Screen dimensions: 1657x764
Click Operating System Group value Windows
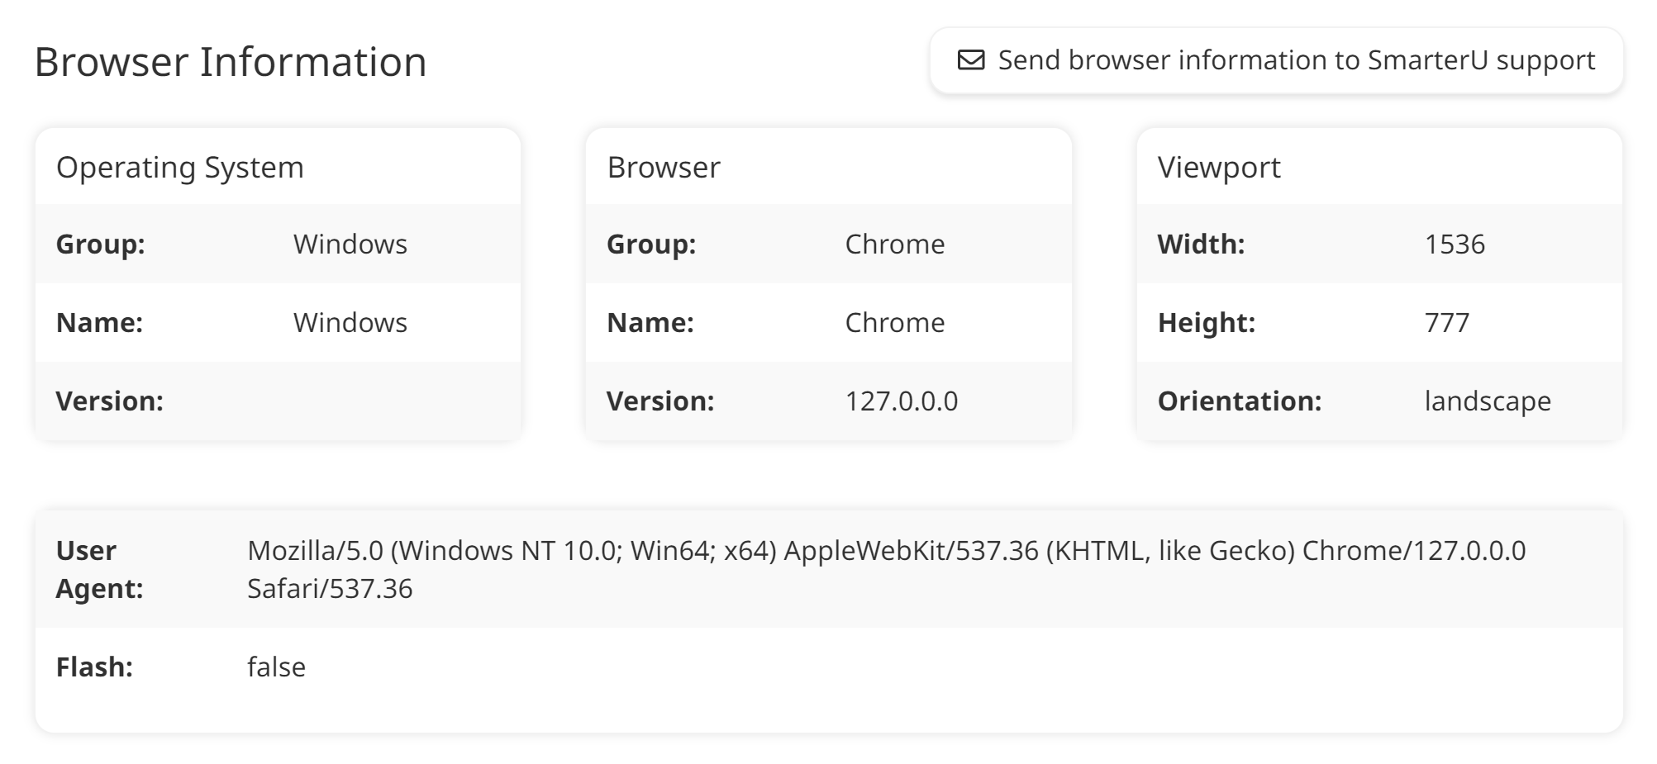click(x=350, y=244)
